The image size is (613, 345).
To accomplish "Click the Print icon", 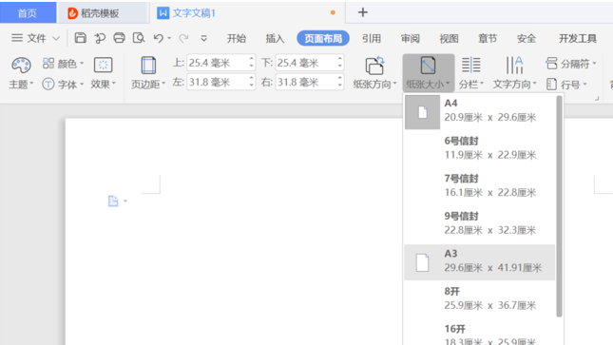I will point(119,38).
